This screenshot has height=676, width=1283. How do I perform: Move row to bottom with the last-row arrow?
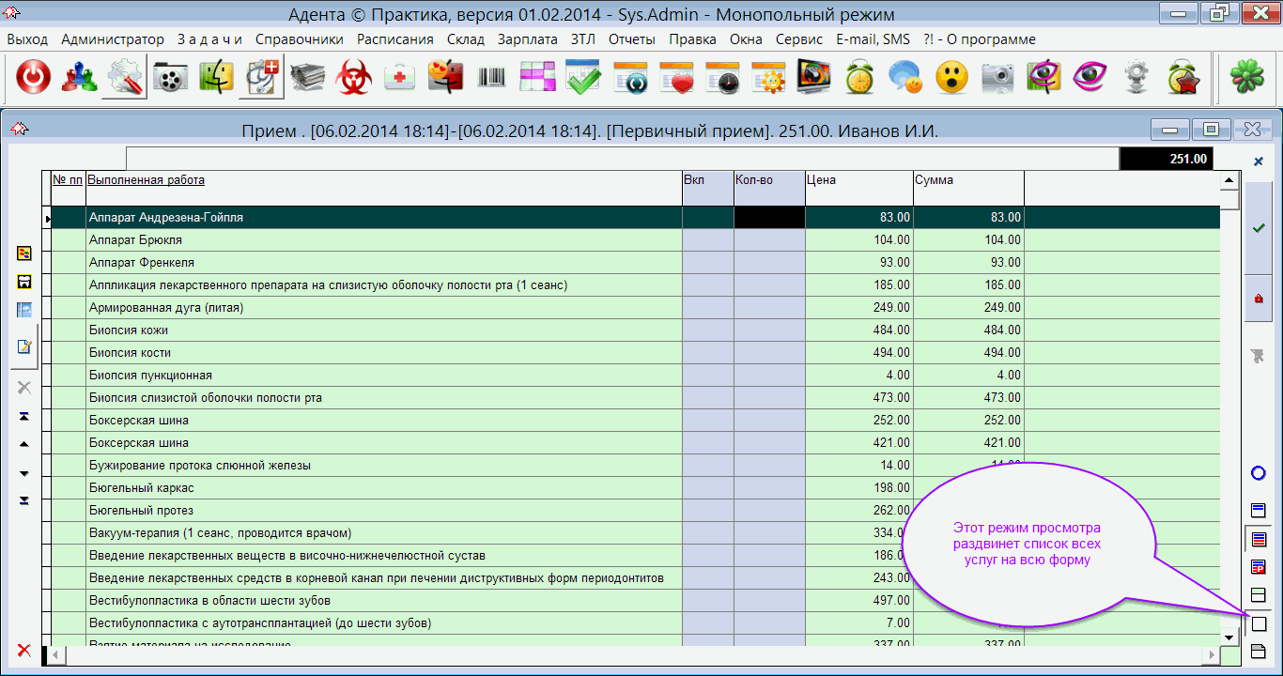click(x=24, y=501)
